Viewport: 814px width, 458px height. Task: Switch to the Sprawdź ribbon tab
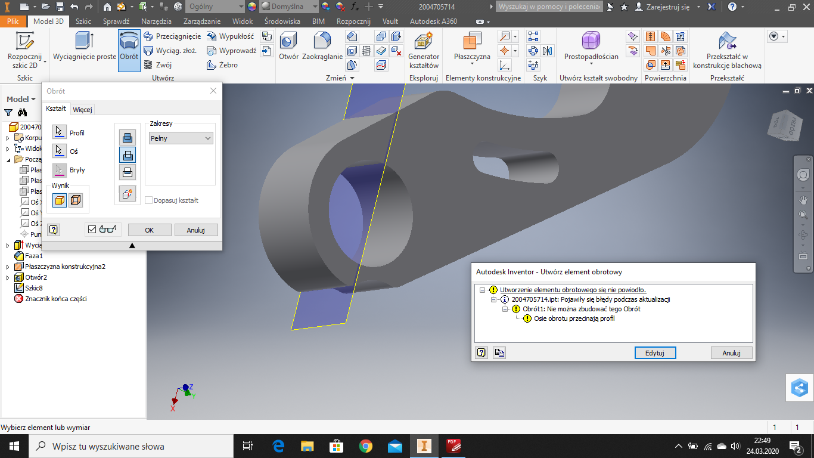pos(116,21)
